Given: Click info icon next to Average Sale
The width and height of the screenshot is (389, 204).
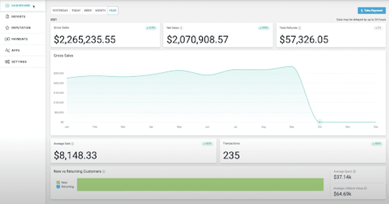Looking at the screenshot, I should click(x=72, y=144).
